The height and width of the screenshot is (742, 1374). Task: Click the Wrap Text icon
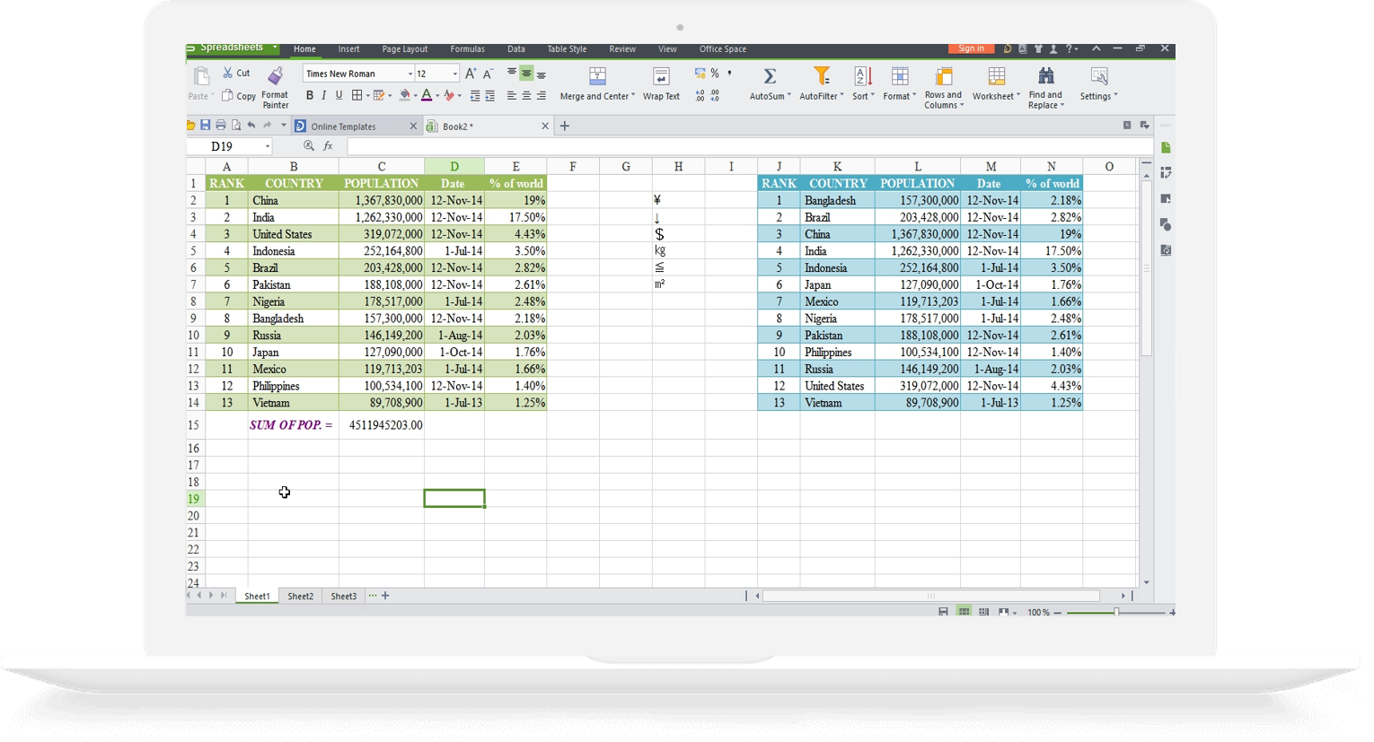coord(661,76)
